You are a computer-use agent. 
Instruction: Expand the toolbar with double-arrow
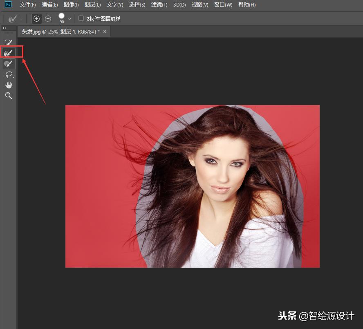point(4,28)
